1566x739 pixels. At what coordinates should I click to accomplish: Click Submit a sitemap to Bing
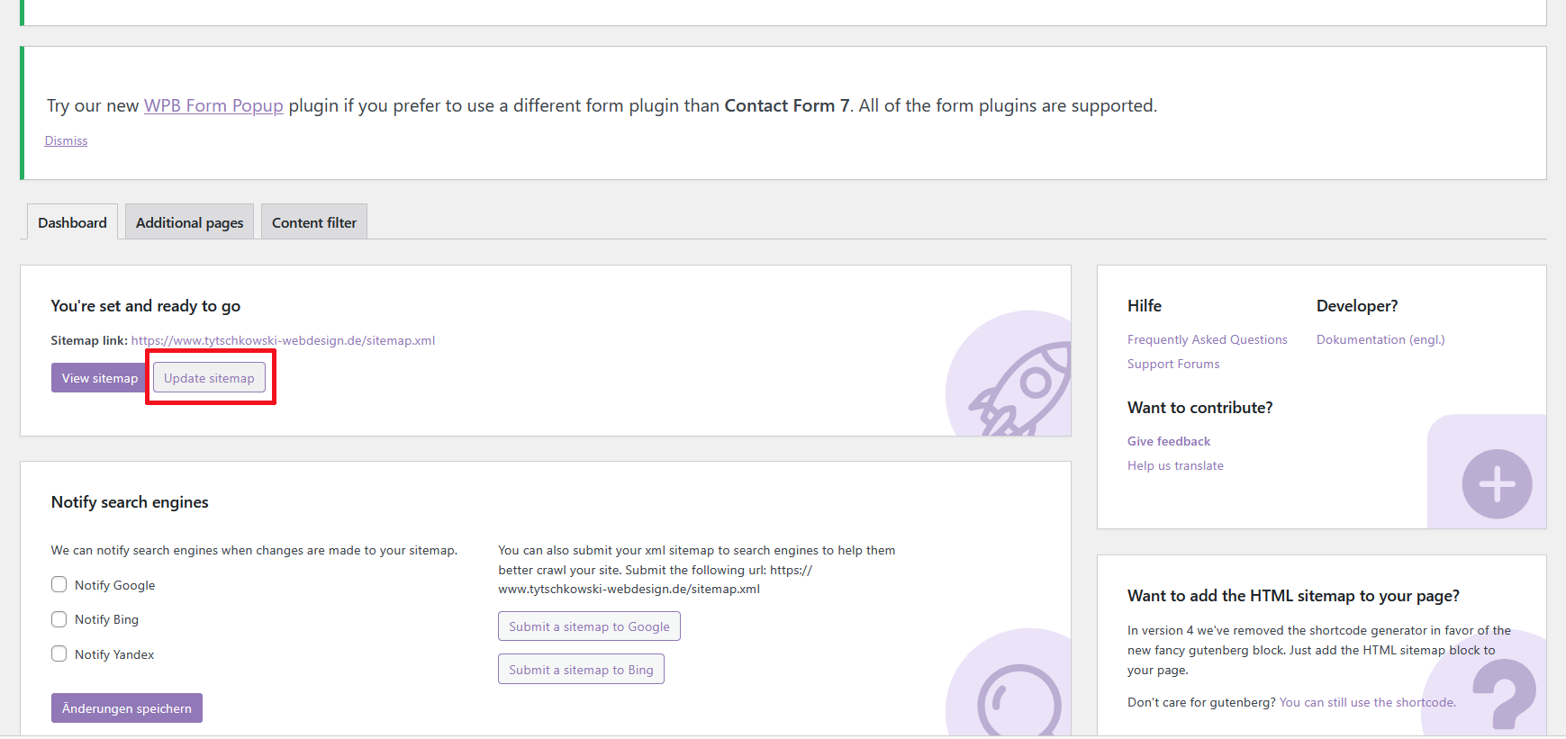(x=581, y=670)
